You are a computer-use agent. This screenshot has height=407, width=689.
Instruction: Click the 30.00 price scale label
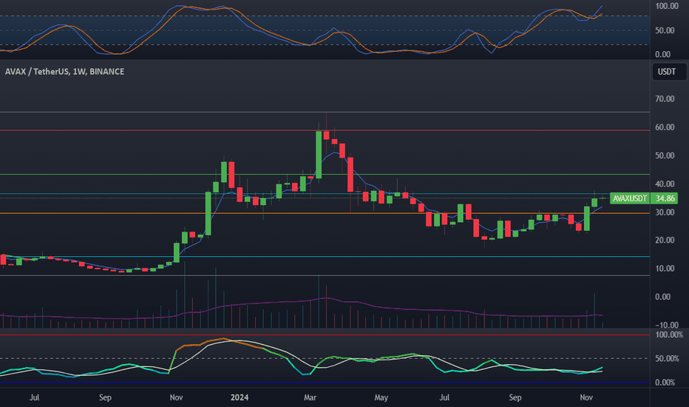665,212
